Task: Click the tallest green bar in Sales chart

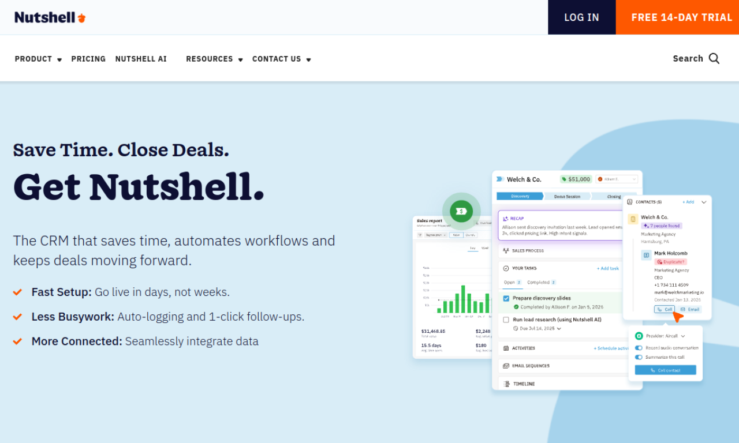Action: (462, 299)
